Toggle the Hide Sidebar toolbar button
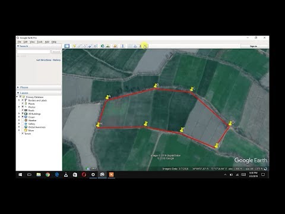The height and width of the screenshot is (214, 285). click(x=67, y=46)
